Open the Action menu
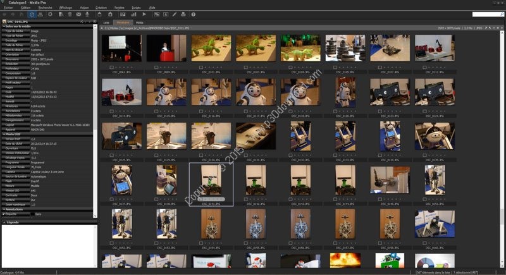Screen dimensions: 506x275 pyautogui.click(x=84, y=8)
